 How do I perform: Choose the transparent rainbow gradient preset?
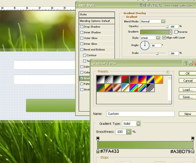pyautogui.click(x=142, y=88)
